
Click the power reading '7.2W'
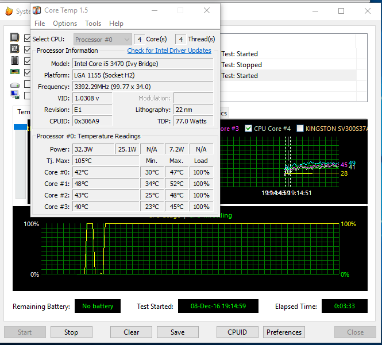click(177, 149)
